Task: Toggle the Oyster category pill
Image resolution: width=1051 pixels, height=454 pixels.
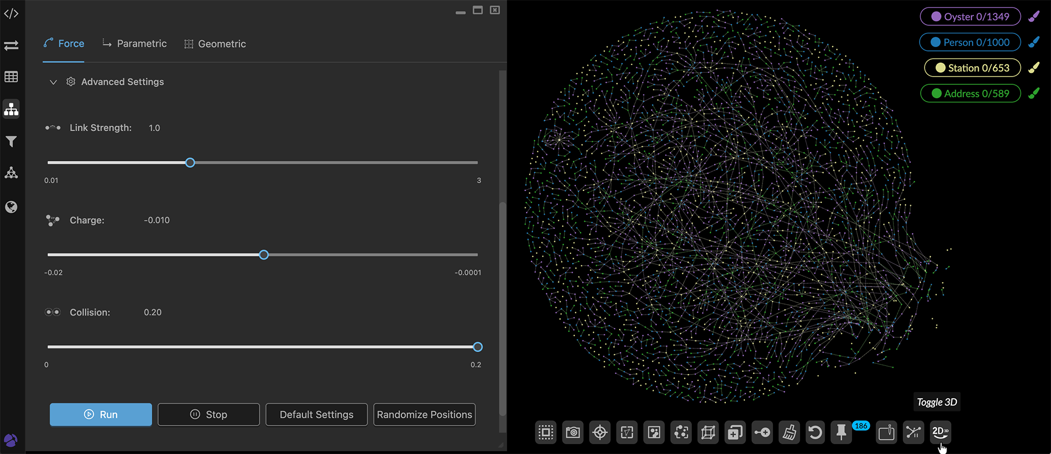Action: [x=970, y=16]
